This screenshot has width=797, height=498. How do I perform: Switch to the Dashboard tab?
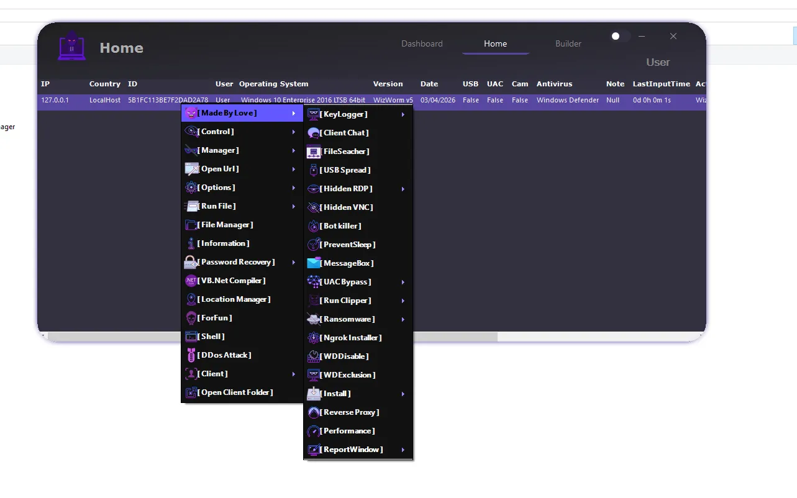pyautogui.click(x=422, y=43)
